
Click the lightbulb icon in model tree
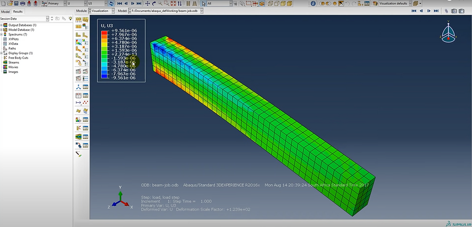tap(70, 19)
